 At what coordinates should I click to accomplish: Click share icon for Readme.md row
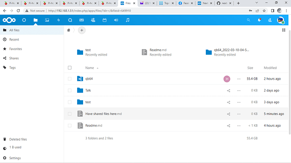click(x=229, y=126)
